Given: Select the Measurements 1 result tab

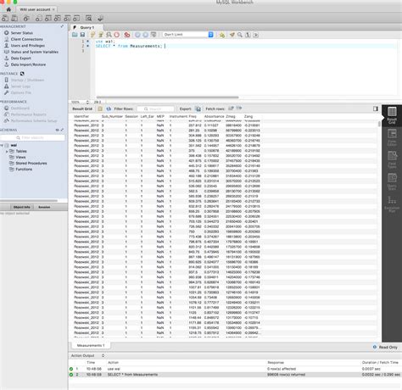Looking at the screenshot, I should [x=91, y=345].
